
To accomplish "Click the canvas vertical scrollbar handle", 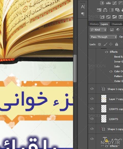I will tap(75, 68).
